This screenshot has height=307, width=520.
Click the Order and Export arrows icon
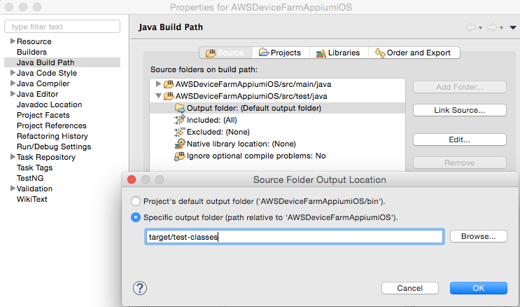pyautogui.click(x=380, y=53)
